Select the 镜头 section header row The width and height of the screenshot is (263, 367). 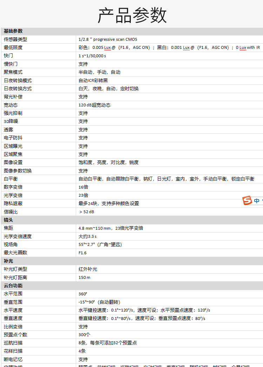coord(8,220)
